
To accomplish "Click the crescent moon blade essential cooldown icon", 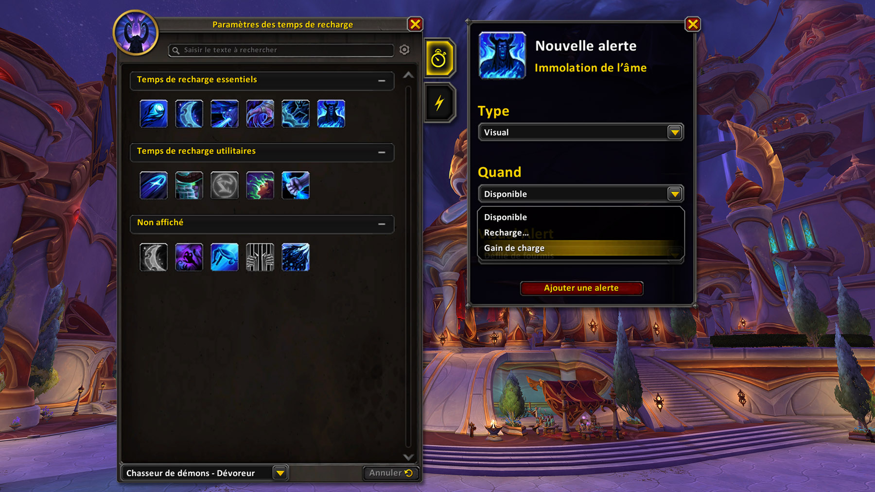I will coord(189,114).
